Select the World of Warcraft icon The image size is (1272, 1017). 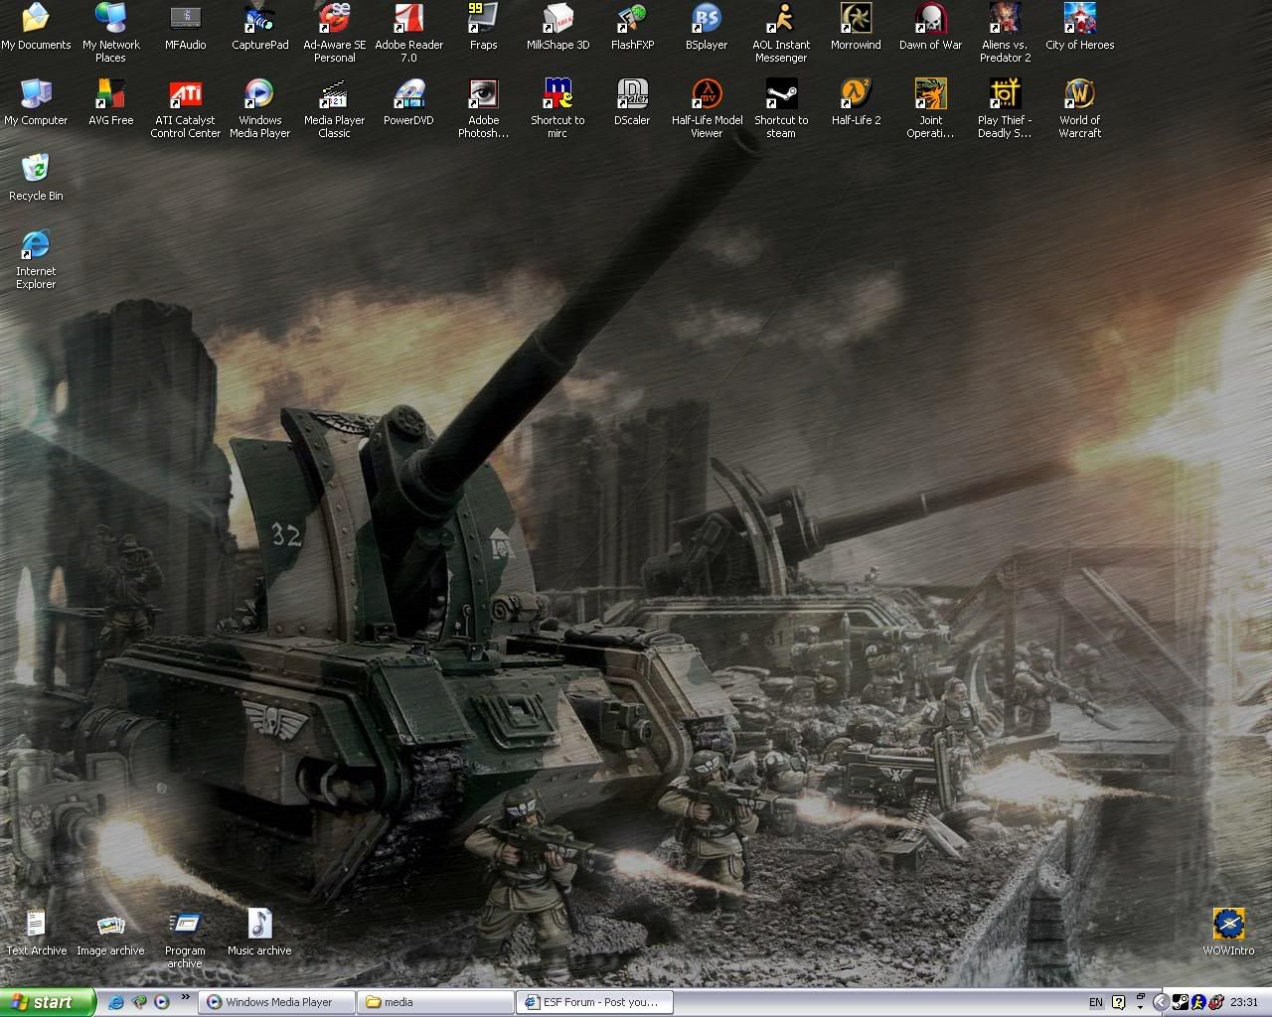pyautogui.click(x=1079, y=108)
